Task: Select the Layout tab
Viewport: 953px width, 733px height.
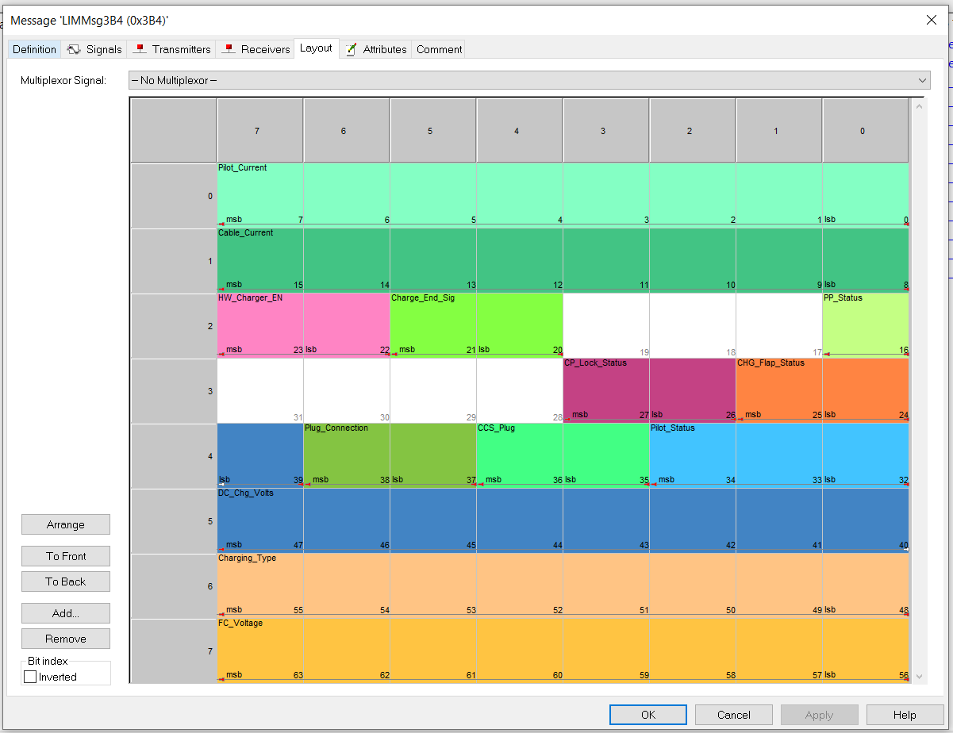Action: 316,48
